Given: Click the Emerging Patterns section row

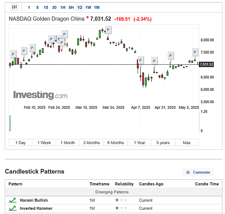Looking at the screenshot, I should point(114,192).
